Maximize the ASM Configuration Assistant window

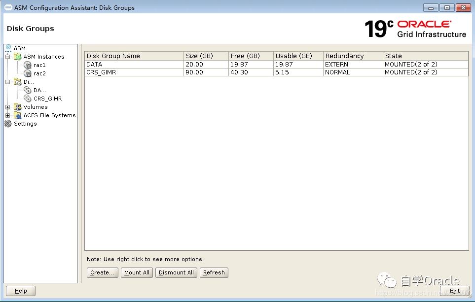[x=447, y=8]
